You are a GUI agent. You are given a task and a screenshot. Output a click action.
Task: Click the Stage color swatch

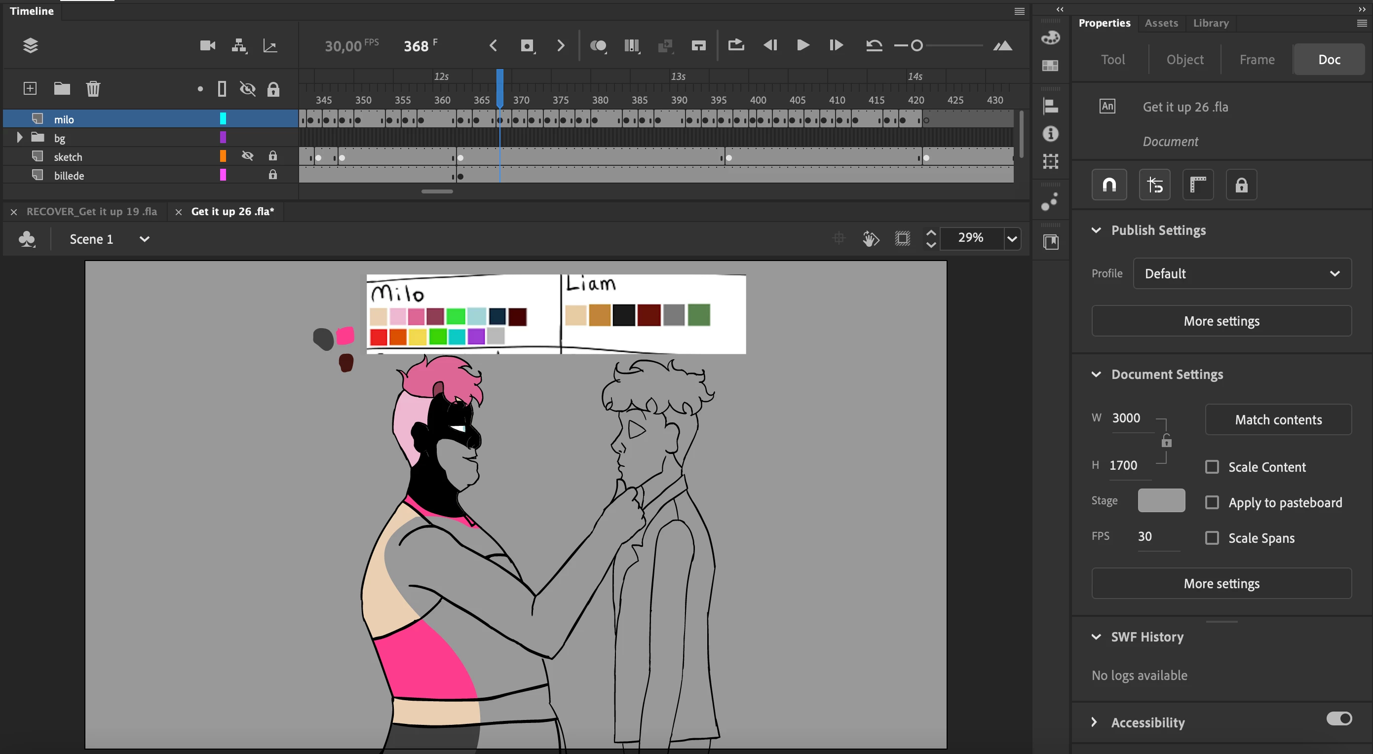[x=1161, y=500]
